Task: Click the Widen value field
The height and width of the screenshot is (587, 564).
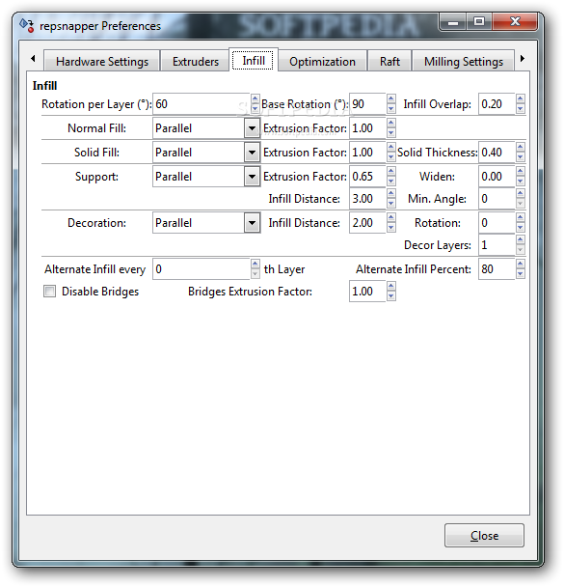Action: click(497, 177)
